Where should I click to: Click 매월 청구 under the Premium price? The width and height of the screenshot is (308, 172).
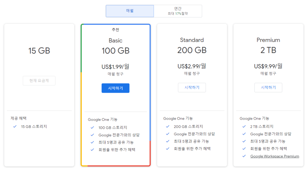268,74
